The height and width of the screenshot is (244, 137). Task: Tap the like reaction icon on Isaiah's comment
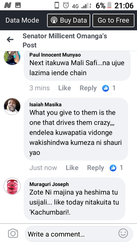pyautogui.click(x=113, y=168)
